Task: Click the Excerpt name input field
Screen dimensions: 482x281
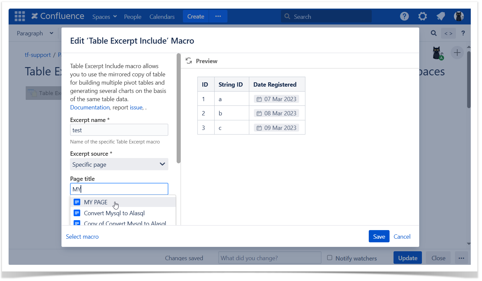Action: click(x=119, y=130)
